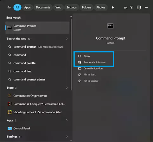Click the search icon beside 'command palette'
153x142 pixels.
[10, 63]
